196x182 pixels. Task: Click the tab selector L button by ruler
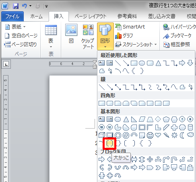coord(6,64)
